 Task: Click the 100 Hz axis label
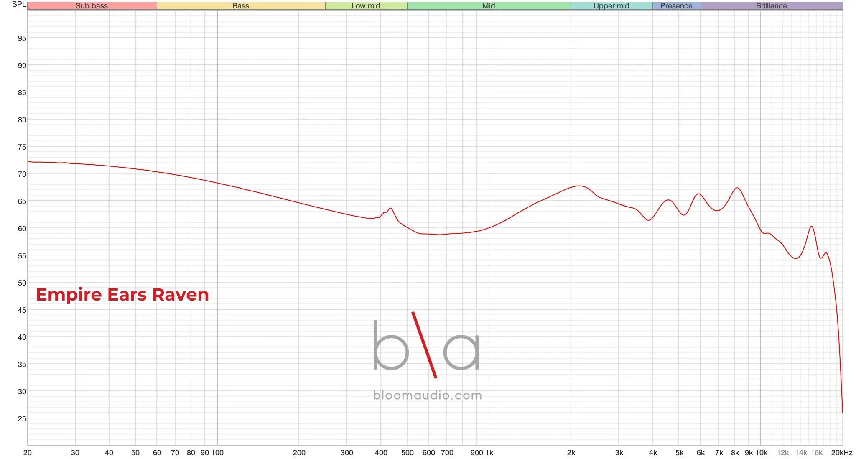point(217,453)
